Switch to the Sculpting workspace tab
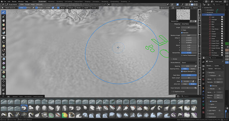 click(60, 2)
